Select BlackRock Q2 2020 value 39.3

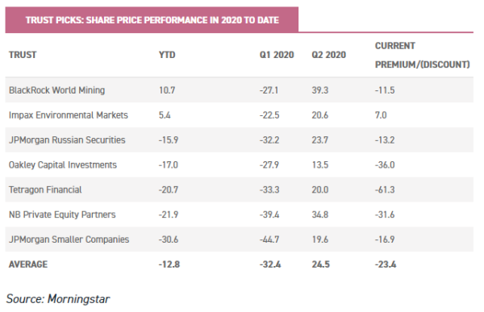320,90
